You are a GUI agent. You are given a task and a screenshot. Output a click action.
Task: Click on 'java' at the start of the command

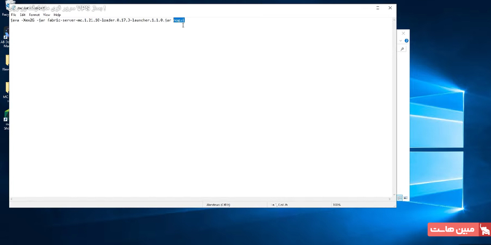click(x=15, y=20)
